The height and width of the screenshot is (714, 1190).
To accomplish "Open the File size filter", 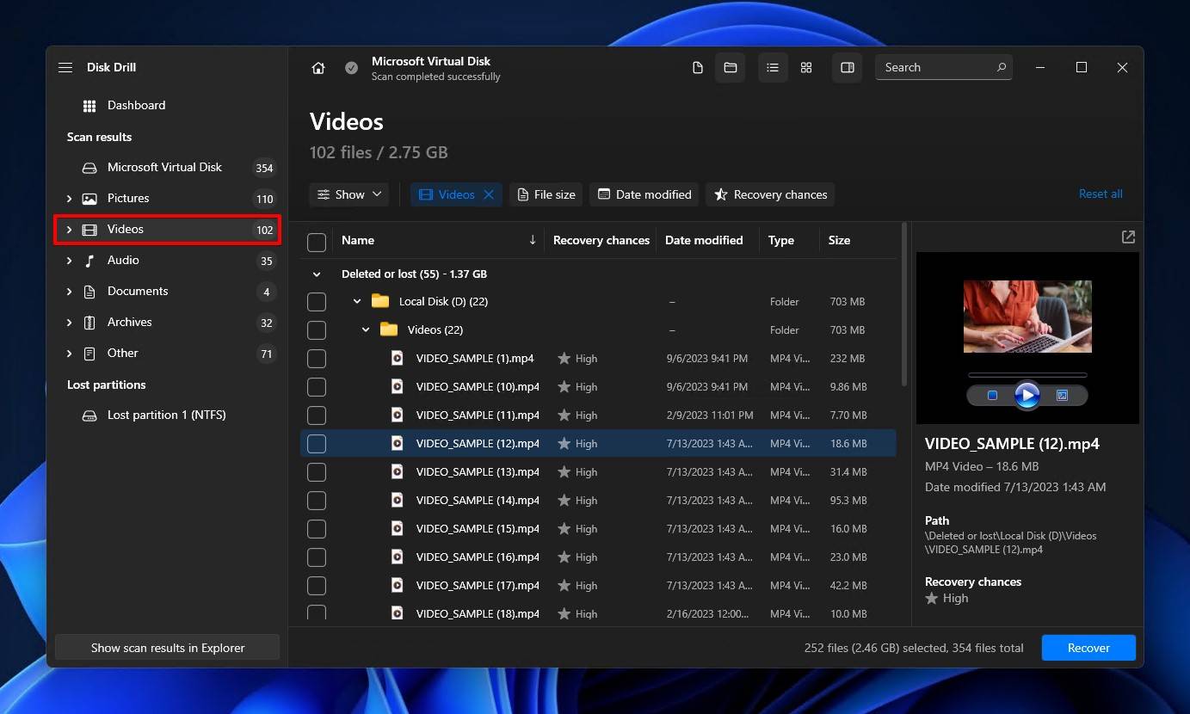I will tap(546, 194).
